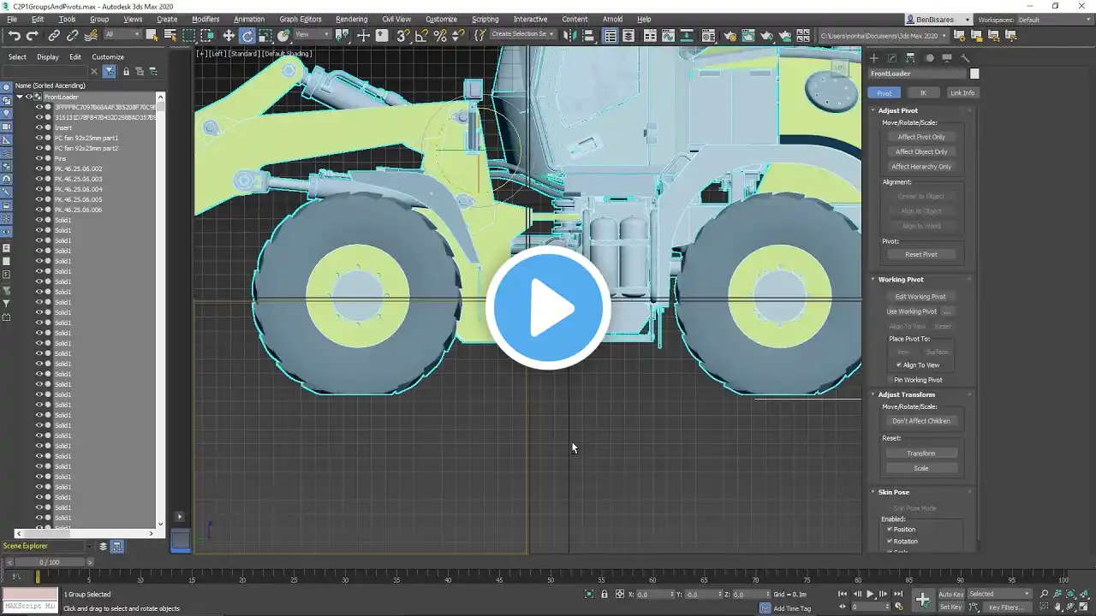Activate the Select and Place tool
The height and width of the screenshot is (616, 1096).
coord(283,35)
